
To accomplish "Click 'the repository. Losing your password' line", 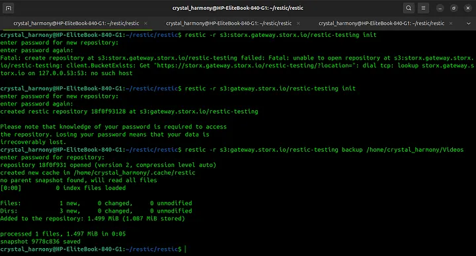I will click(104, 134).
